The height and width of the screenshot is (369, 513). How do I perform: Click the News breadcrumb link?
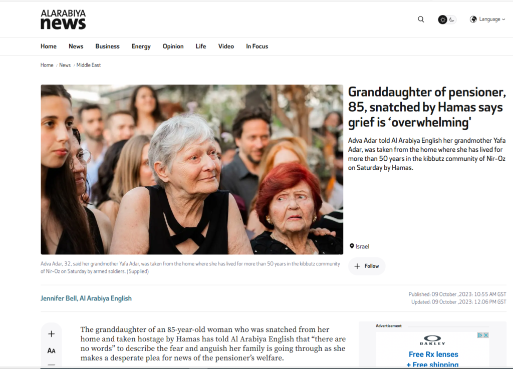pyautogui.click(x=65, y=65)
